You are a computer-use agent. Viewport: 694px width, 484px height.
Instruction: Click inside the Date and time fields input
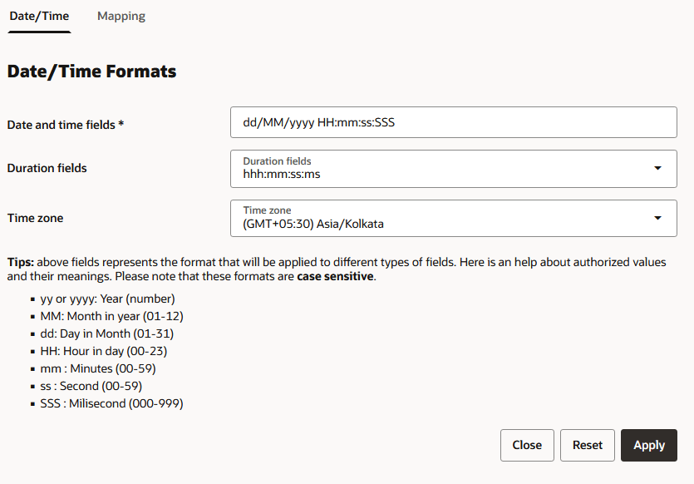453,121
